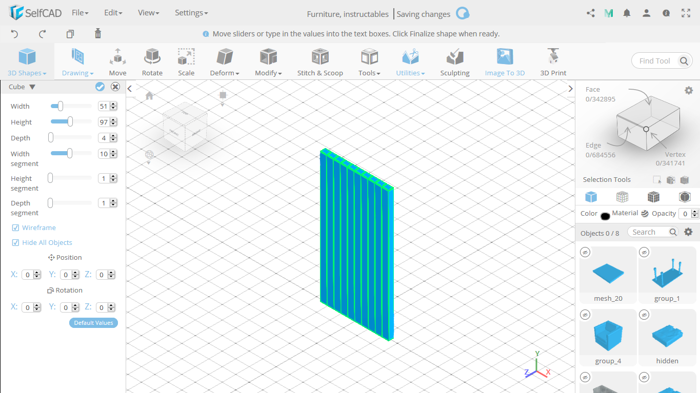
Task: Expand the Cube shape selector arrow
Action: [x=32, y=87]
